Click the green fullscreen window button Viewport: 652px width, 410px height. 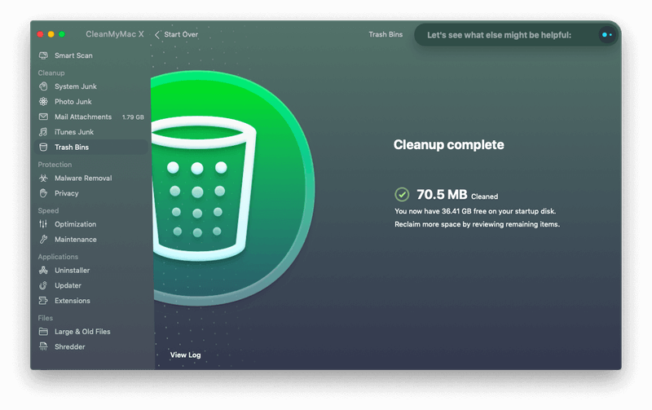point(62,34)
